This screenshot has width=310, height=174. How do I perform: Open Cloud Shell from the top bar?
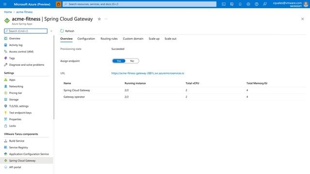click(x=224, y=4)
